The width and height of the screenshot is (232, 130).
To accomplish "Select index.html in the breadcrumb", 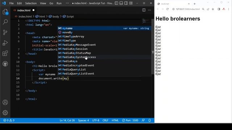I will (x=25, y=17).
